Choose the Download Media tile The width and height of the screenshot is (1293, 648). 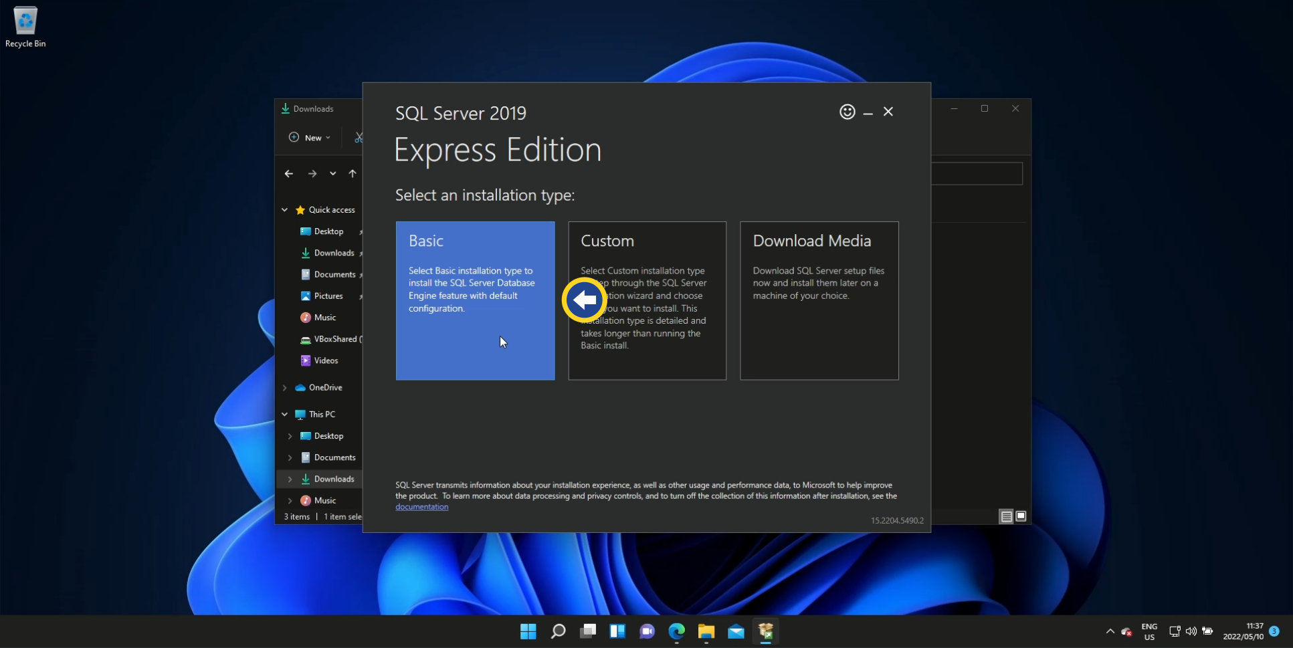point(819,300)
